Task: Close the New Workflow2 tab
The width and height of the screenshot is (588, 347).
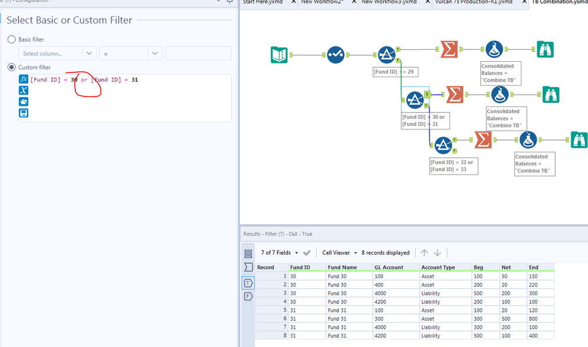Action: tap(354, 2)
